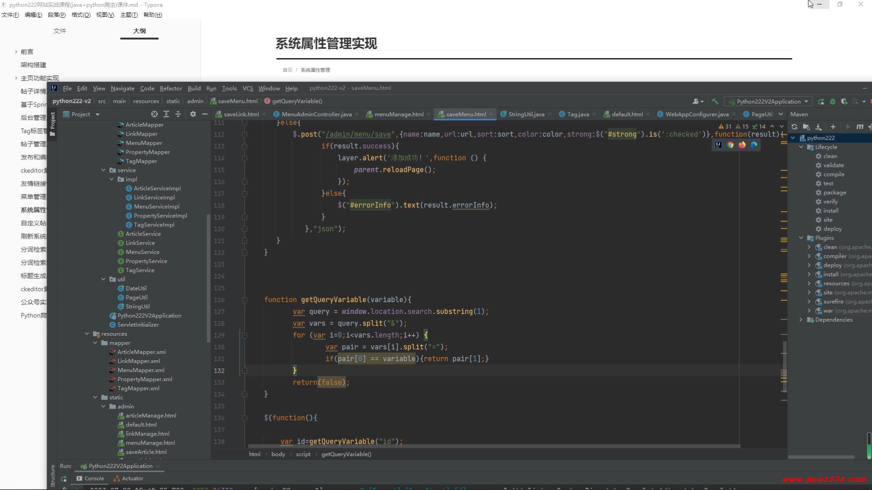Viewport: 872px width, 490px height.
Task: Click Maven add project plus icon
Action: 833,127
